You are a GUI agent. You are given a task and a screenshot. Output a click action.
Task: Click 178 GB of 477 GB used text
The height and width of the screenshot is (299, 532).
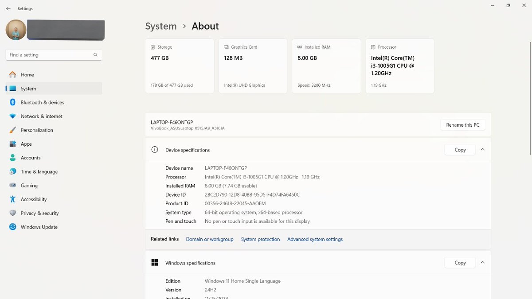click(172, 85)
